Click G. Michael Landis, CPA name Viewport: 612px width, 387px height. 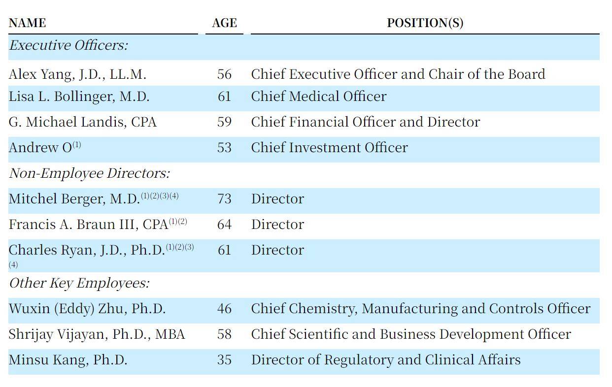(x=82, y=122)
